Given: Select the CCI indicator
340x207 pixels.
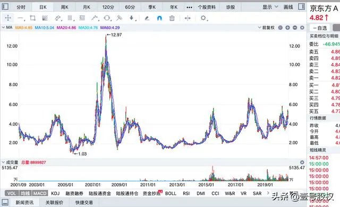Looking at the screenshot, I should coord(215,193).
